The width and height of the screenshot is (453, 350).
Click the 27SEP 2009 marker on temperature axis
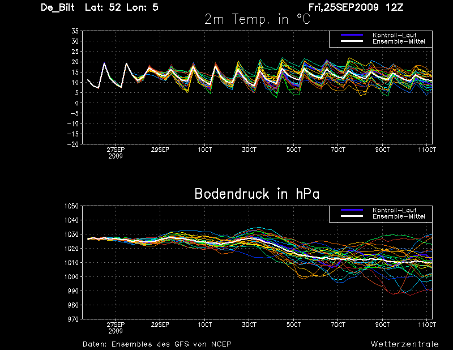pos(116,153)
